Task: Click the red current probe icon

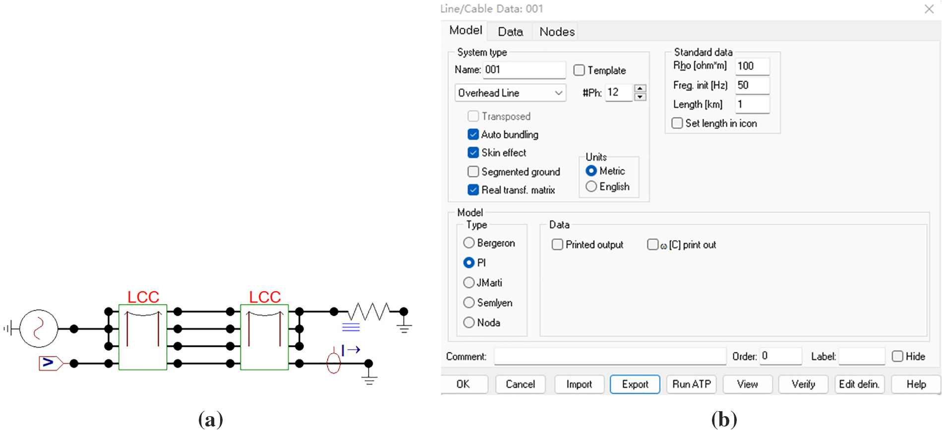Action: (334, 363)
